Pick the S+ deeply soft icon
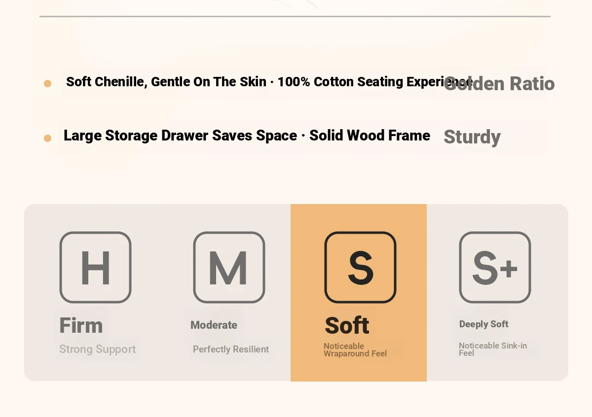592x417 pixels. click(495, 267)
